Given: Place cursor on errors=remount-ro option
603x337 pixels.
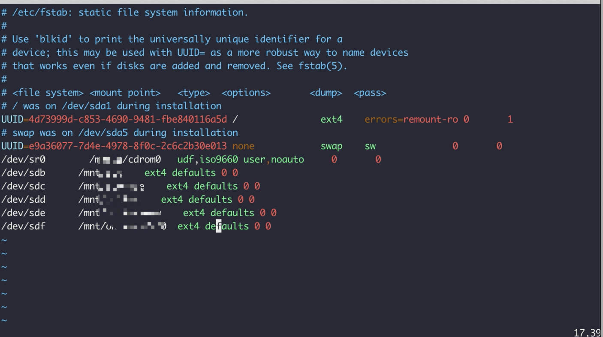Looking at the screenshot, I should (411, 119).
